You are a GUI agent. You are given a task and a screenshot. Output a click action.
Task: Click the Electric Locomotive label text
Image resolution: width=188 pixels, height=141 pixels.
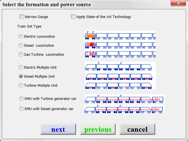(39, 36)
